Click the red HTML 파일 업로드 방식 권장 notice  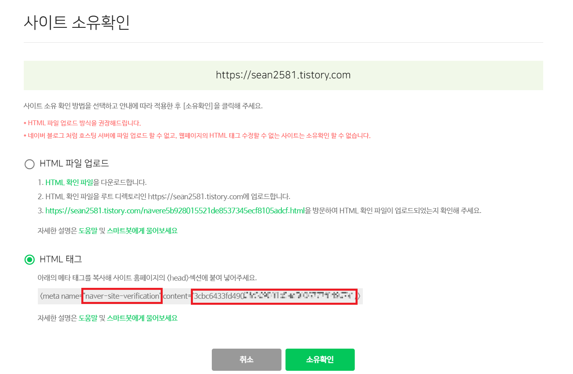(x=82, y=123)
